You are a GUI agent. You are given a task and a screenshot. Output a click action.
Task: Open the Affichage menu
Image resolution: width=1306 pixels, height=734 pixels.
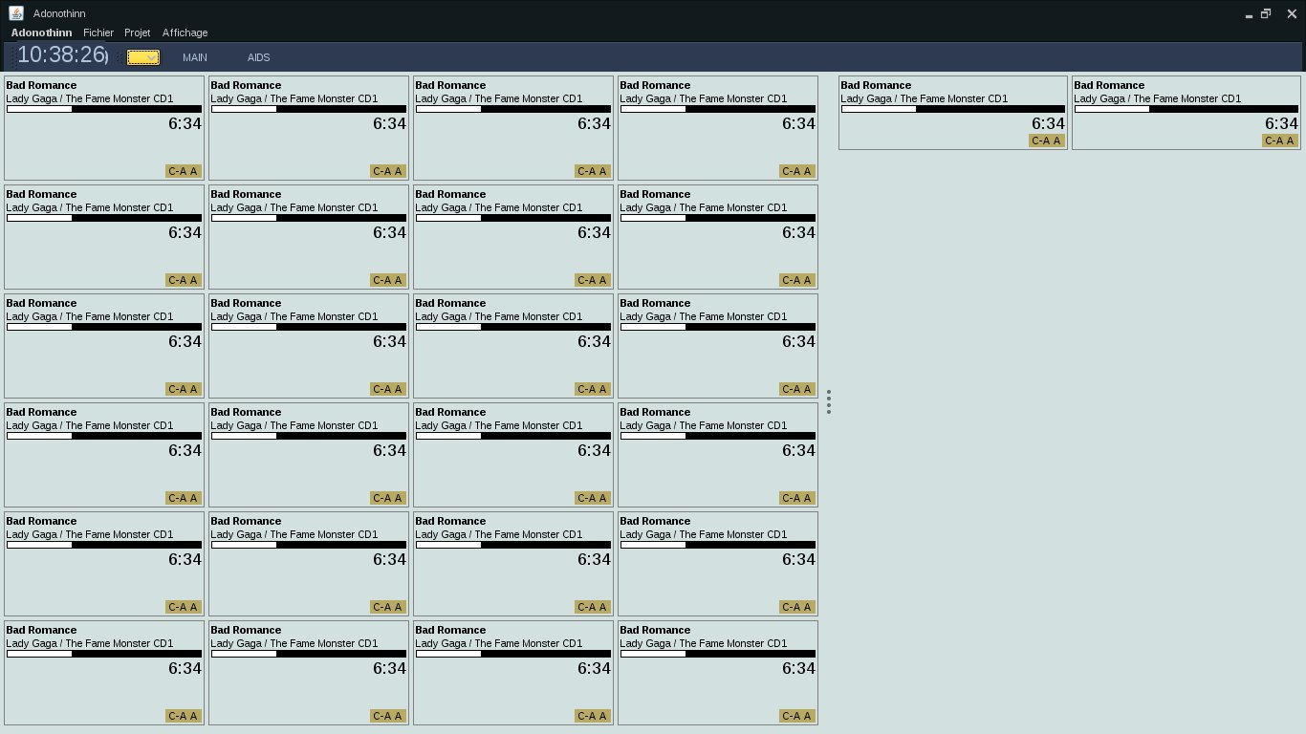[x=185, y=32]
